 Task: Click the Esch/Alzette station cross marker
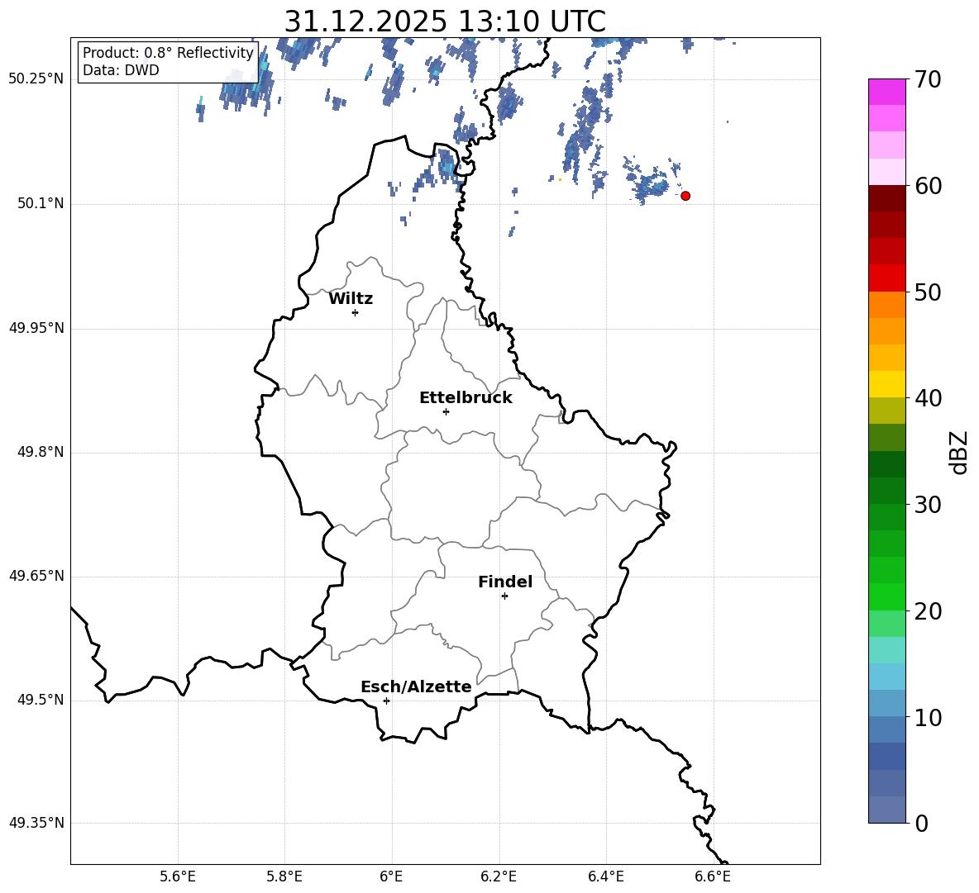tap(386, 701)
